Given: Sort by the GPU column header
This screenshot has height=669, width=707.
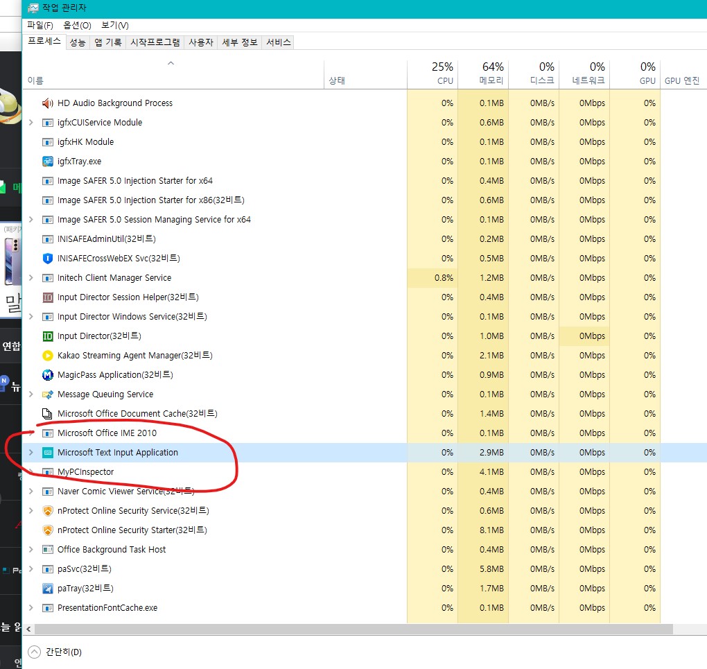Looking at the screenshot, I should 635,73.
